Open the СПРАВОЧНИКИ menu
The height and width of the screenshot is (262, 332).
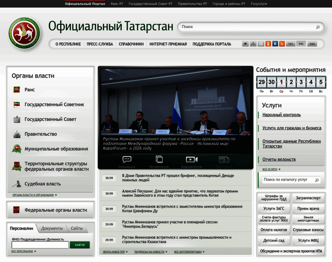click(x=131, y=44)
